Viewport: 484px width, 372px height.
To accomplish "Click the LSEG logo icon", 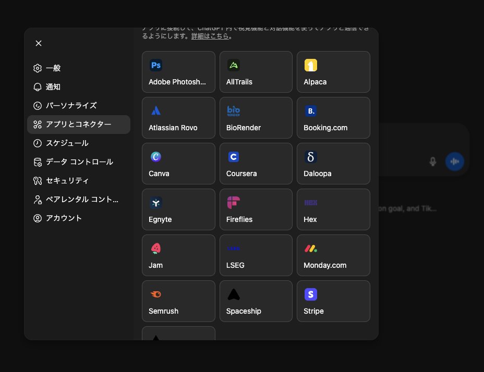I will coord(233,249).
